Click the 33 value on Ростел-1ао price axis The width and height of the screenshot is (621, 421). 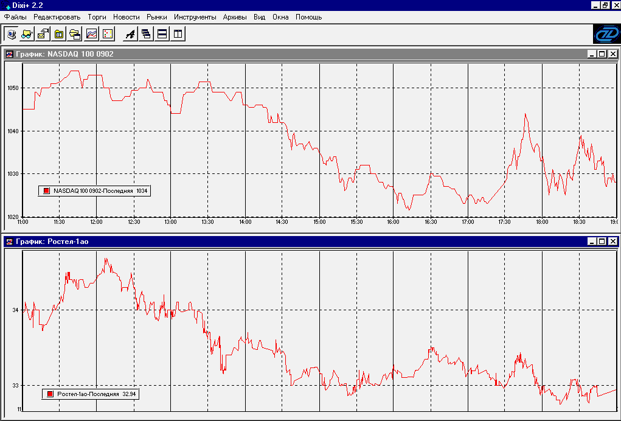(x=15, y=385)
